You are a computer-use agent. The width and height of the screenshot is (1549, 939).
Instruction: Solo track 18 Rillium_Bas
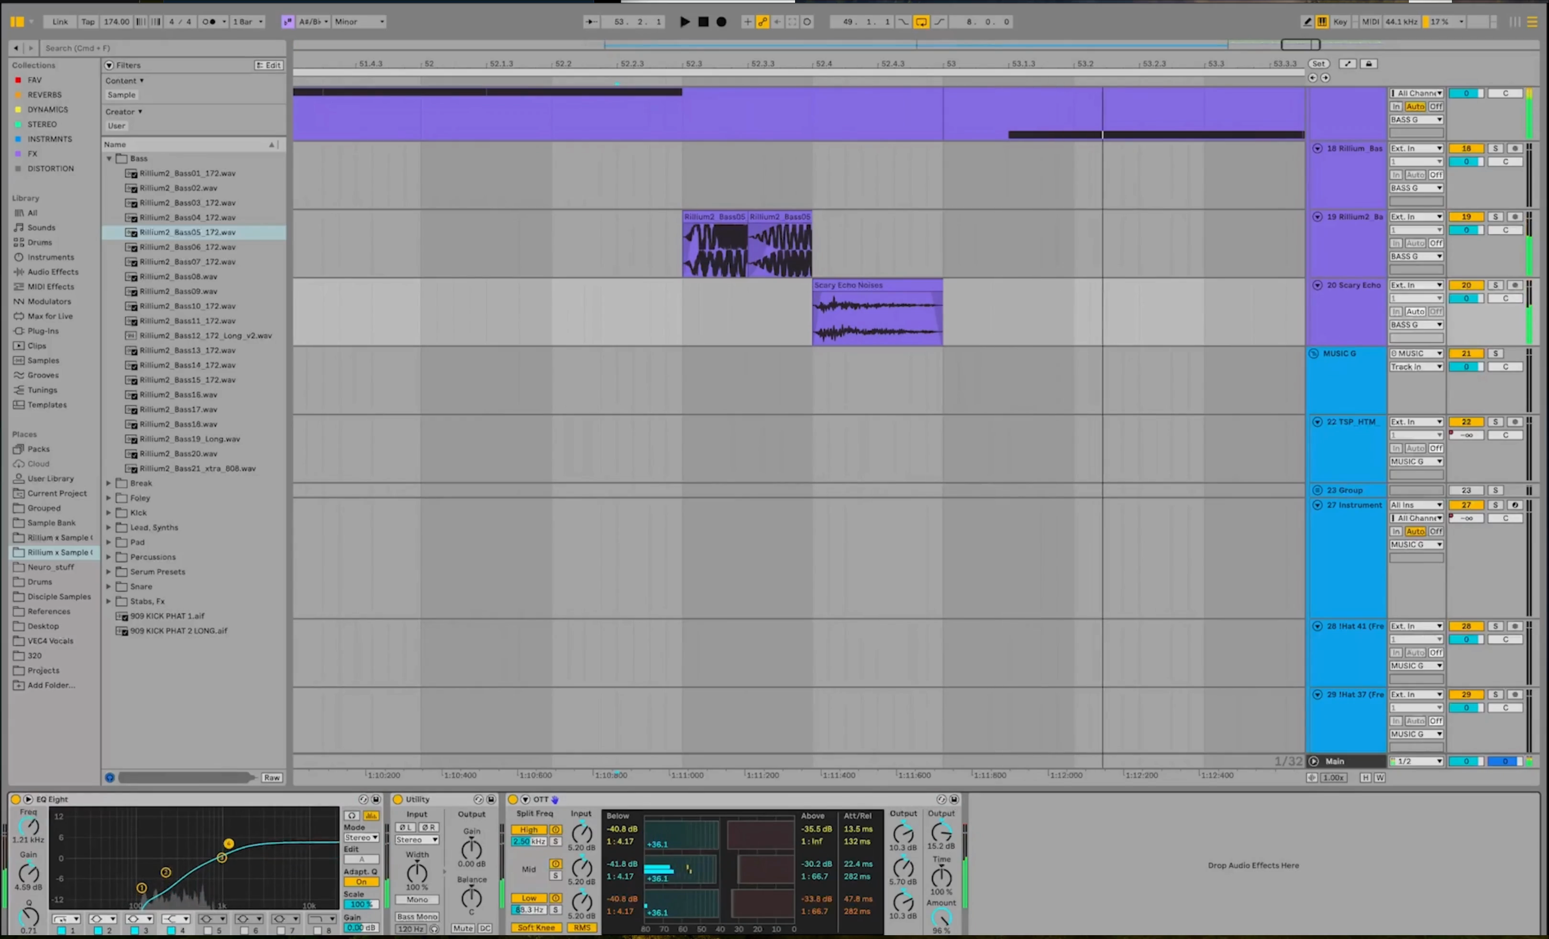tap(1495, 148)
